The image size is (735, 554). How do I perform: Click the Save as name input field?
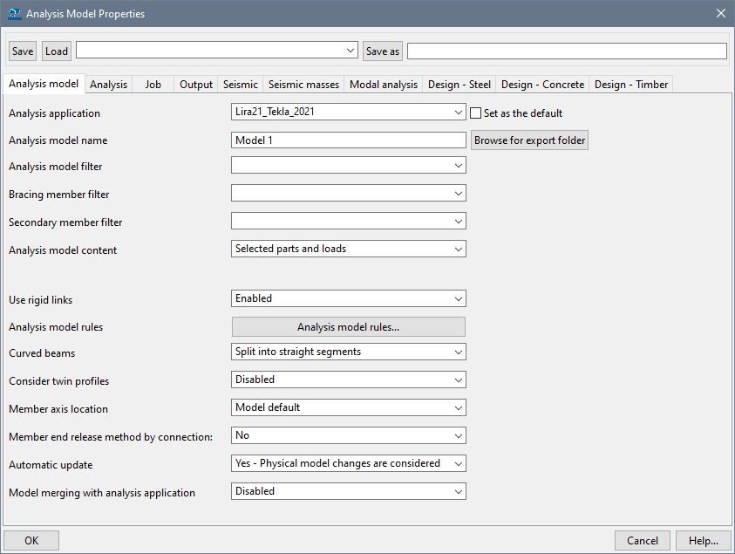coord(566,51)
